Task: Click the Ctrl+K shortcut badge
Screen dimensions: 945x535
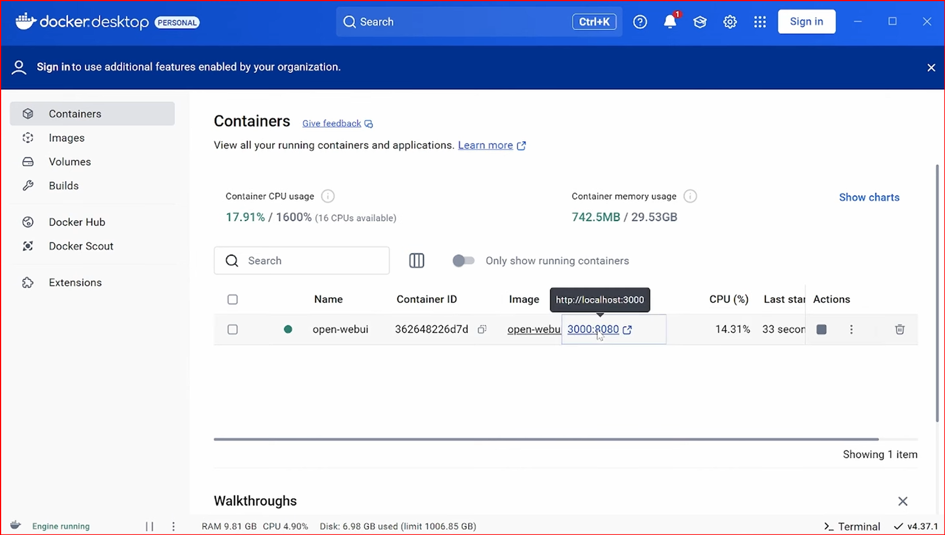Action: (x=594, y=22)
